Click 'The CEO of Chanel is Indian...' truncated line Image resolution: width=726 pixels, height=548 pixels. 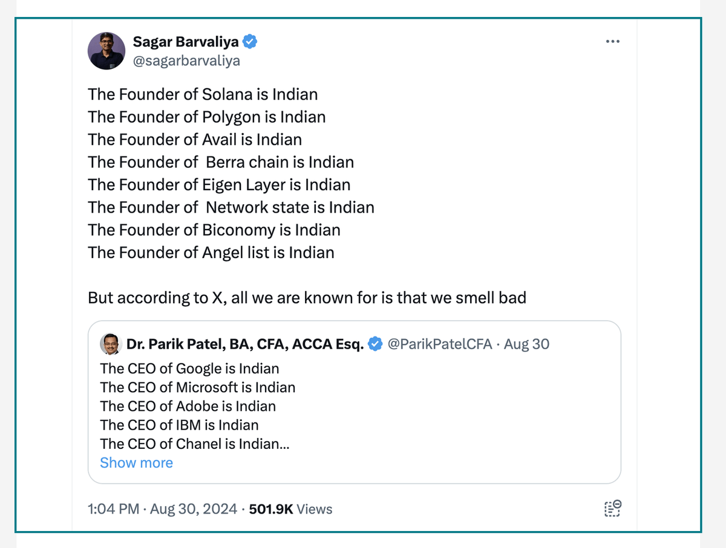(x=195, y=443)
